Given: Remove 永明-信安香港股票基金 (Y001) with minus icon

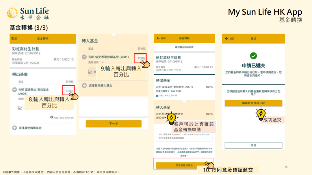Looking at the screenshot, I should pyautogui.click(x=84, y=57).
